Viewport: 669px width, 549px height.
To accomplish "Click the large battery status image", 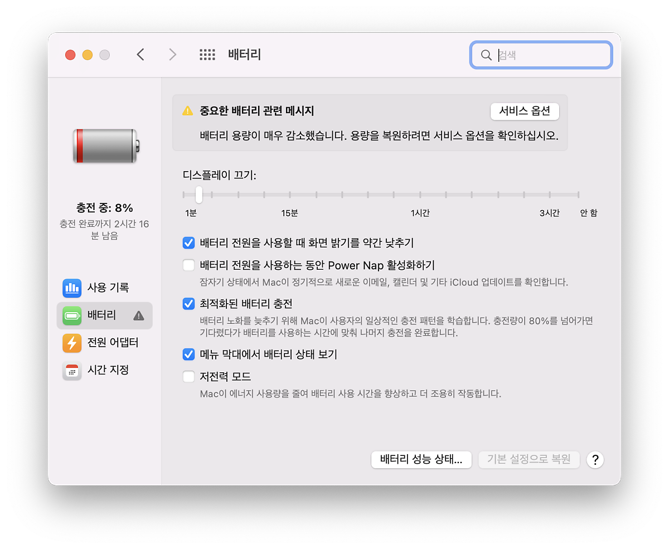I will (106, 146).
